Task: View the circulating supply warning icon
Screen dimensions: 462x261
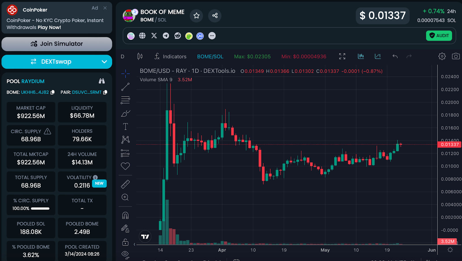Action: (x=47, y=131)
